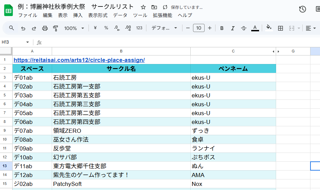Click the font size input field
This screenshot has height=190, width=320.
click(199, 28)
